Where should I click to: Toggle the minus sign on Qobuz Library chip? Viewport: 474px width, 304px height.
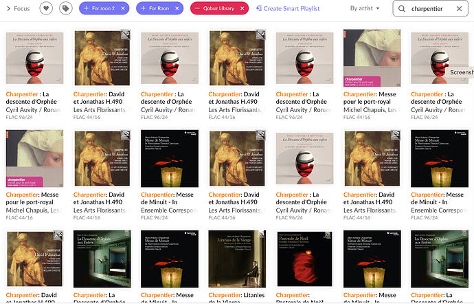197,8
